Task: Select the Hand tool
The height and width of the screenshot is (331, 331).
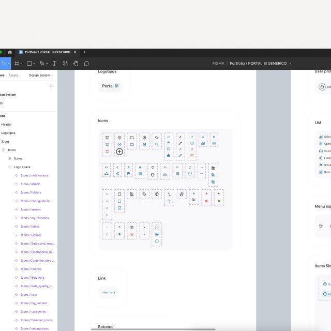Action: 76,63
